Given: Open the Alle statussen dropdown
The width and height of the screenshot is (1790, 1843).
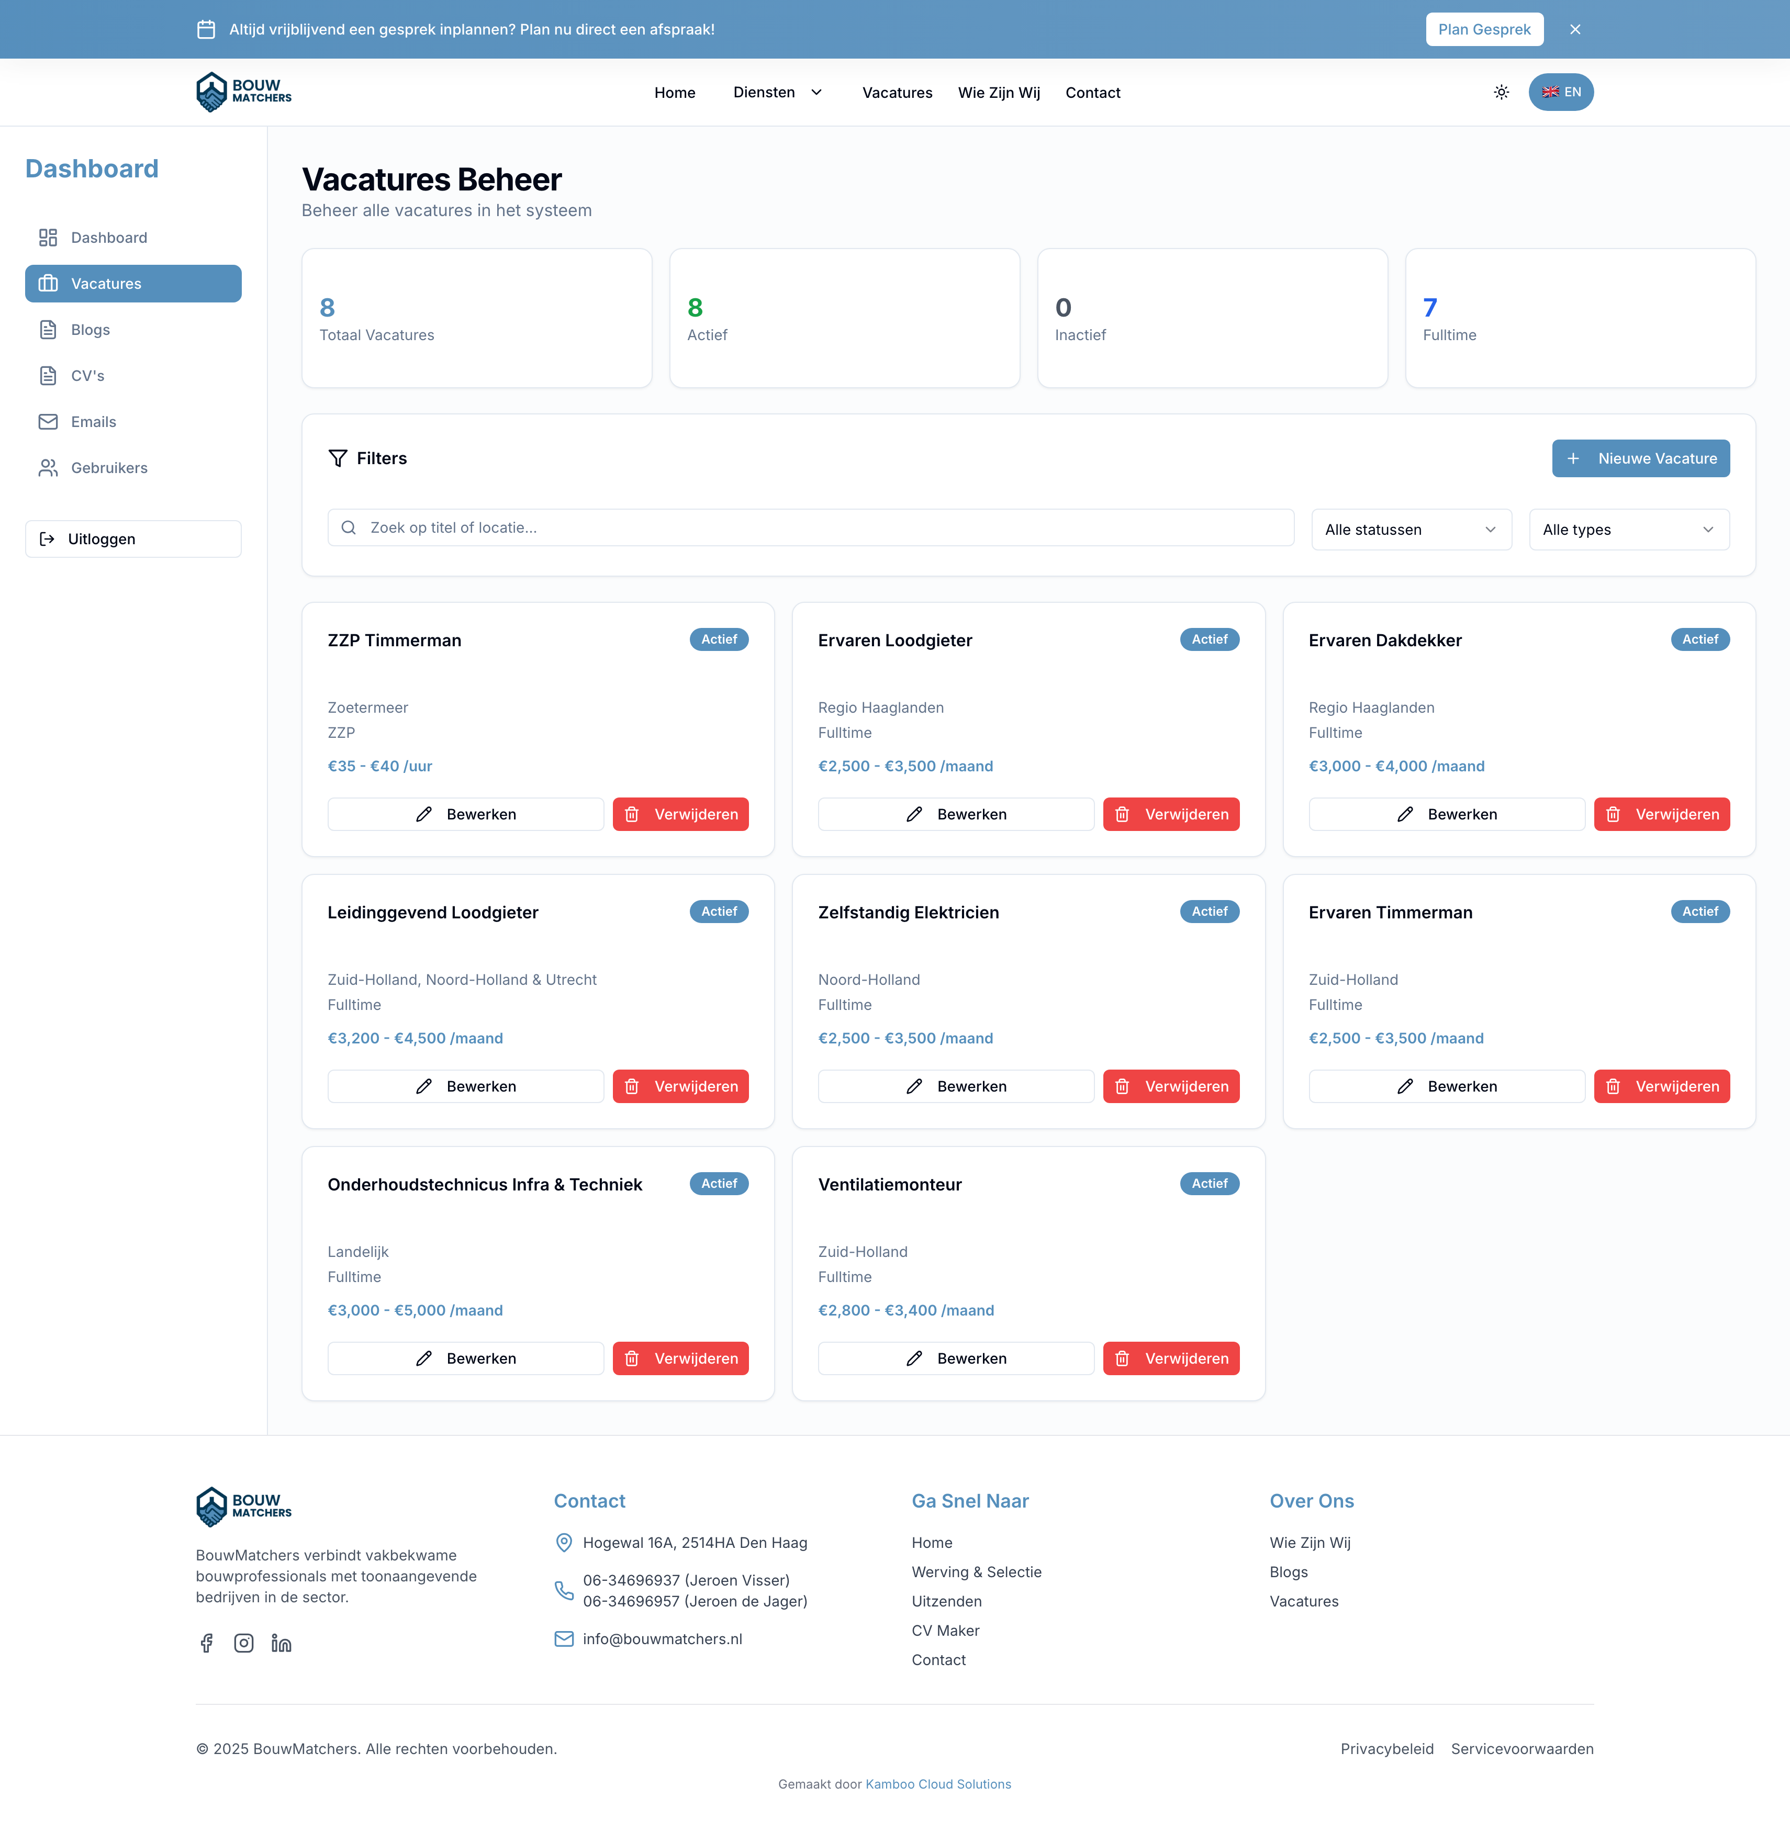Looking at the screenshot, I should point(1411,530).
